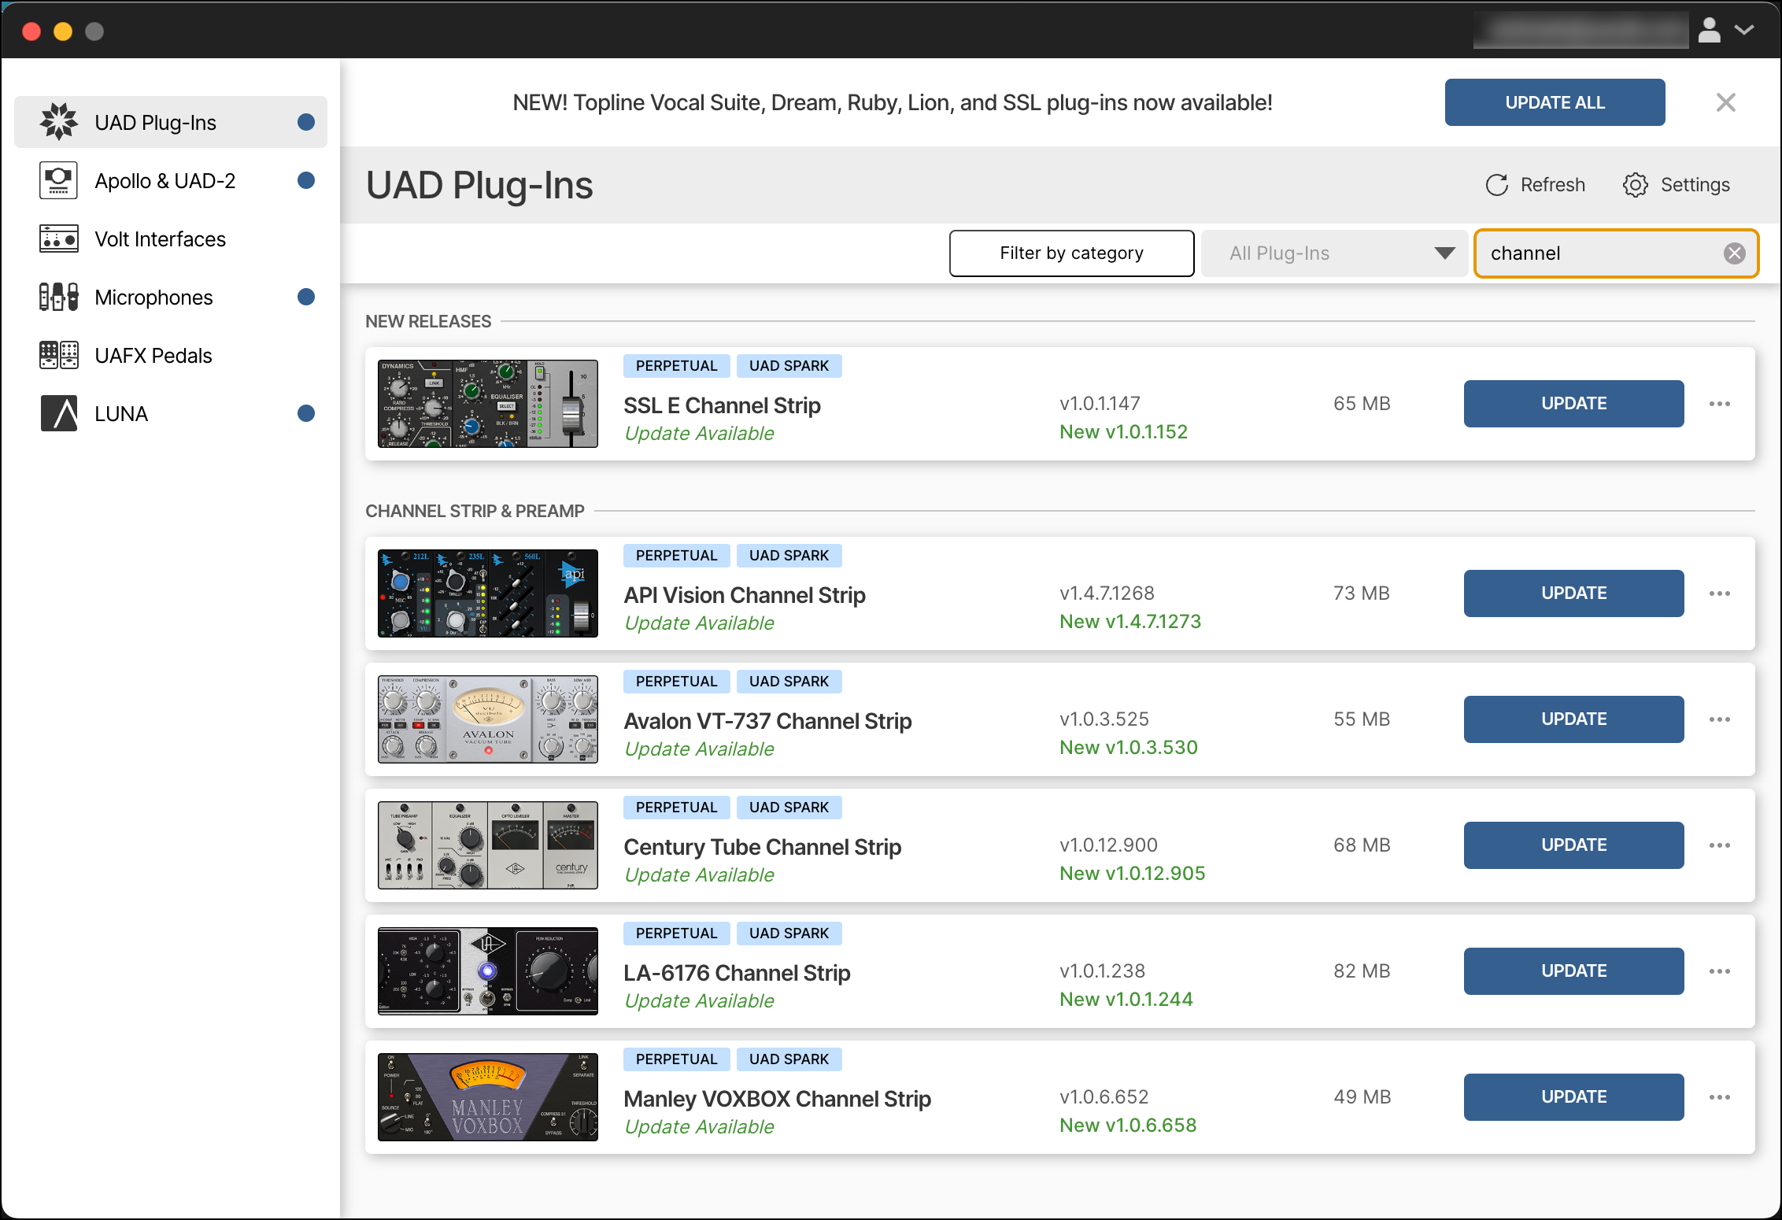Image resolution: width=1782 pixels, height=1220 pixels.
Task: Open more options for API Vision Channel Strip
Action: (x=1720, y=593)
